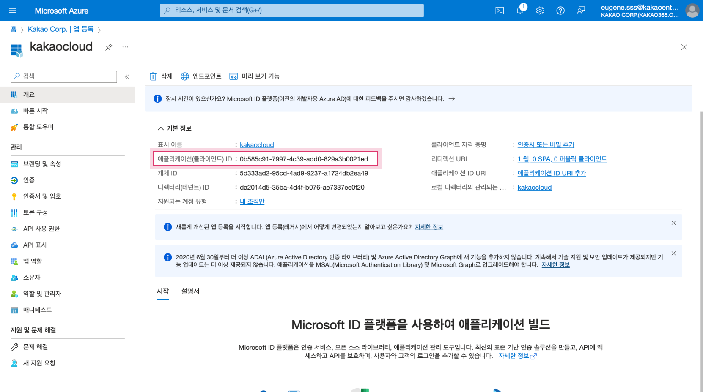Go to Kakao Corp. 앱 등록 breadcrumb
Viewport: 703px width, 392px height.
(x=60, y=29)
